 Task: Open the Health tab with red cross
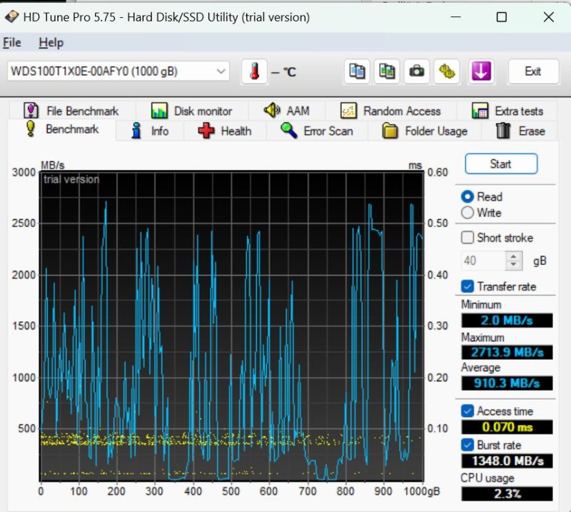[x=225, y=131]
